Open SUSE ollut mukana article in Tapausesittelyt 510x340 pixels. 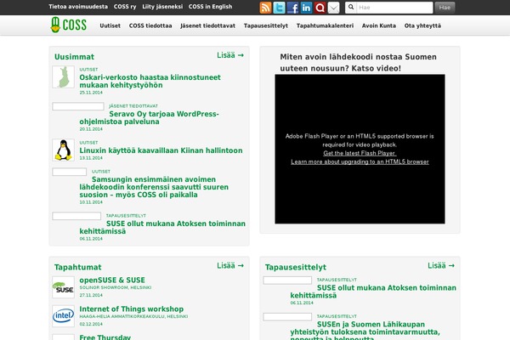(x=373, y=292)
